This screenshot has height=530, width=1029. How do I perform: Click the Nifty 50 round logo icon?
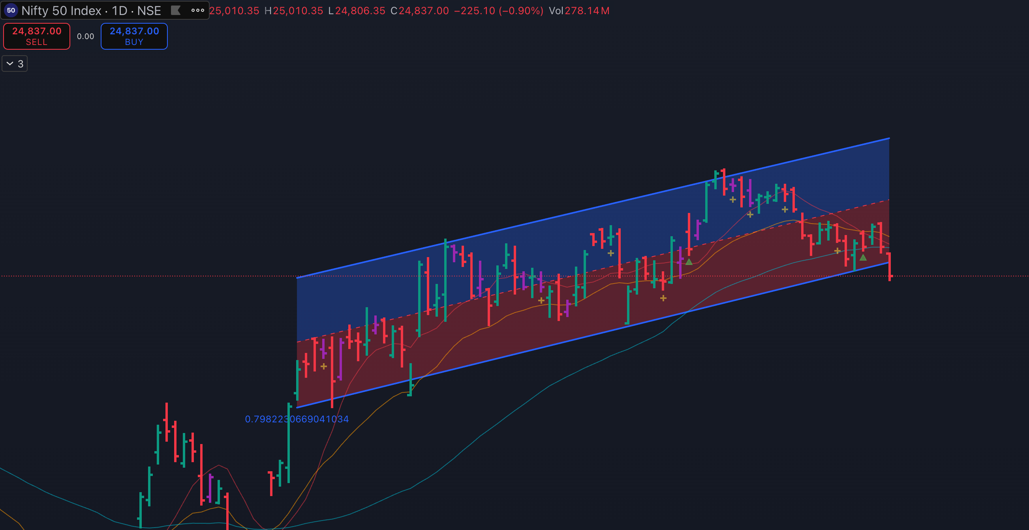11,10
